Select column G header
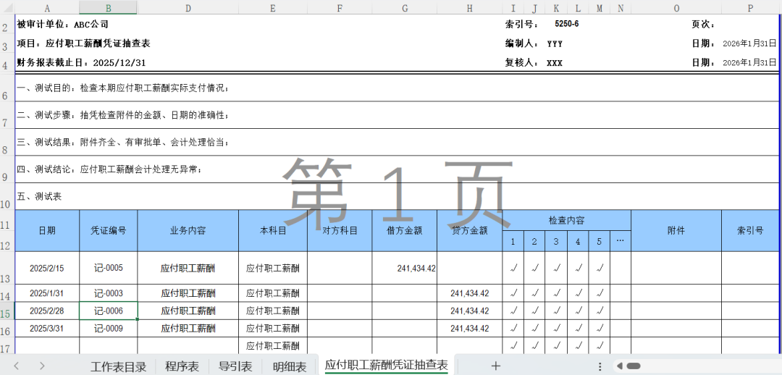The image size is (782, 375). pos(405,7)
